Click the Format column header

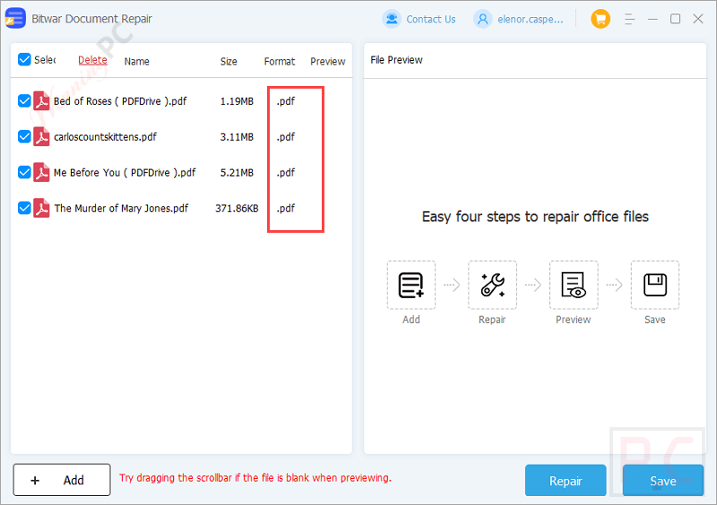[x=280, y=61]
